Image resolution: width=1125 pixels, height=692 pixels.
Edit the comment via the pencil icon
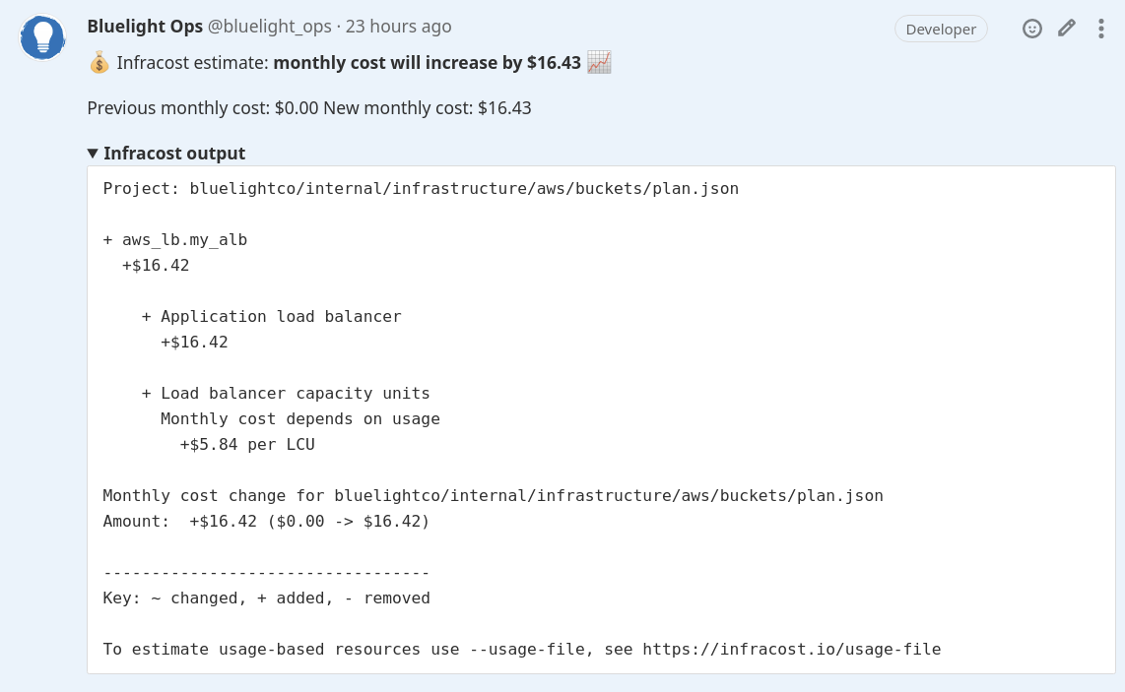click(x=1066, y=29)
